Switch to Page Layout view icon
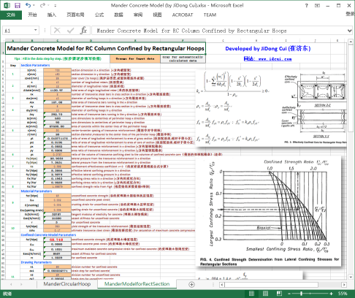Screen dimensions: 355x298 (x=265, y=294)
